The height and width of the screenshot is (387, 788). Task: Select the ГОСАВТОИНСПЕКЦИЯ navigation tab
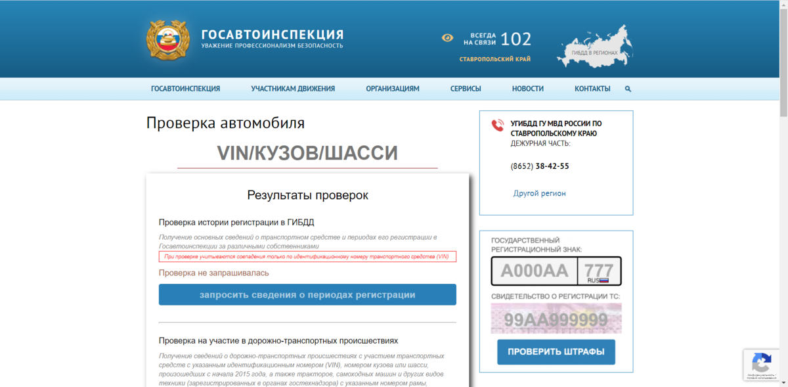[186, 89]
